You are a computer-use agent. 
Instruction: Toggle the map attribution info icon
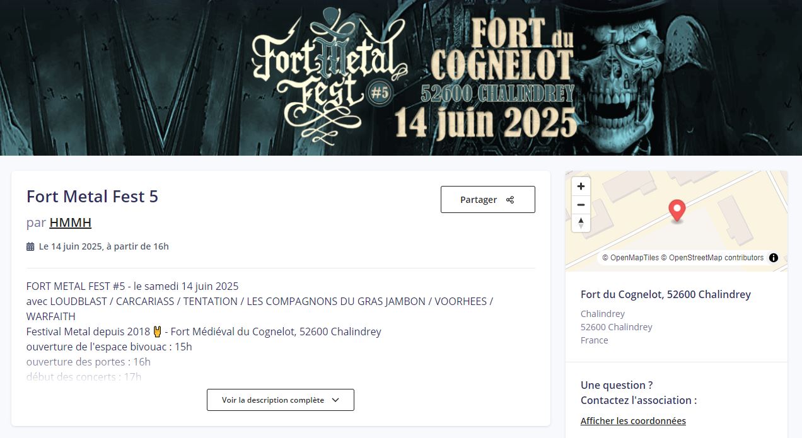click(774, 258)
